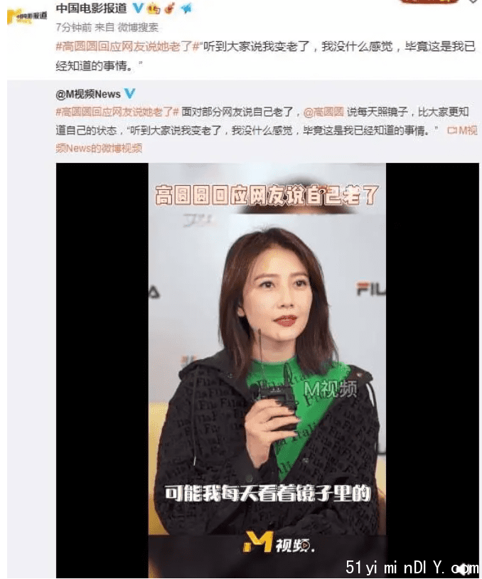Open the M视频News的微博视频 link
482x579 pixels.
(x=267, y=139)
